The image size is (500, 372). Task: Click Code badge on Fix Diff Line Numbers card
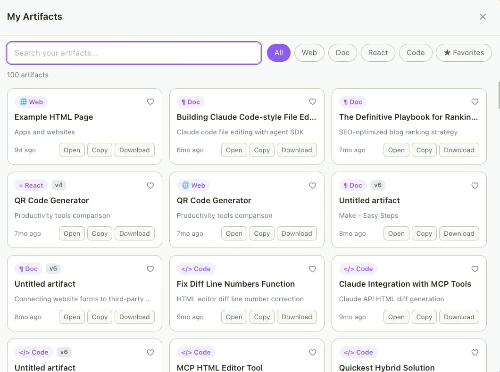tap(196, 269)
